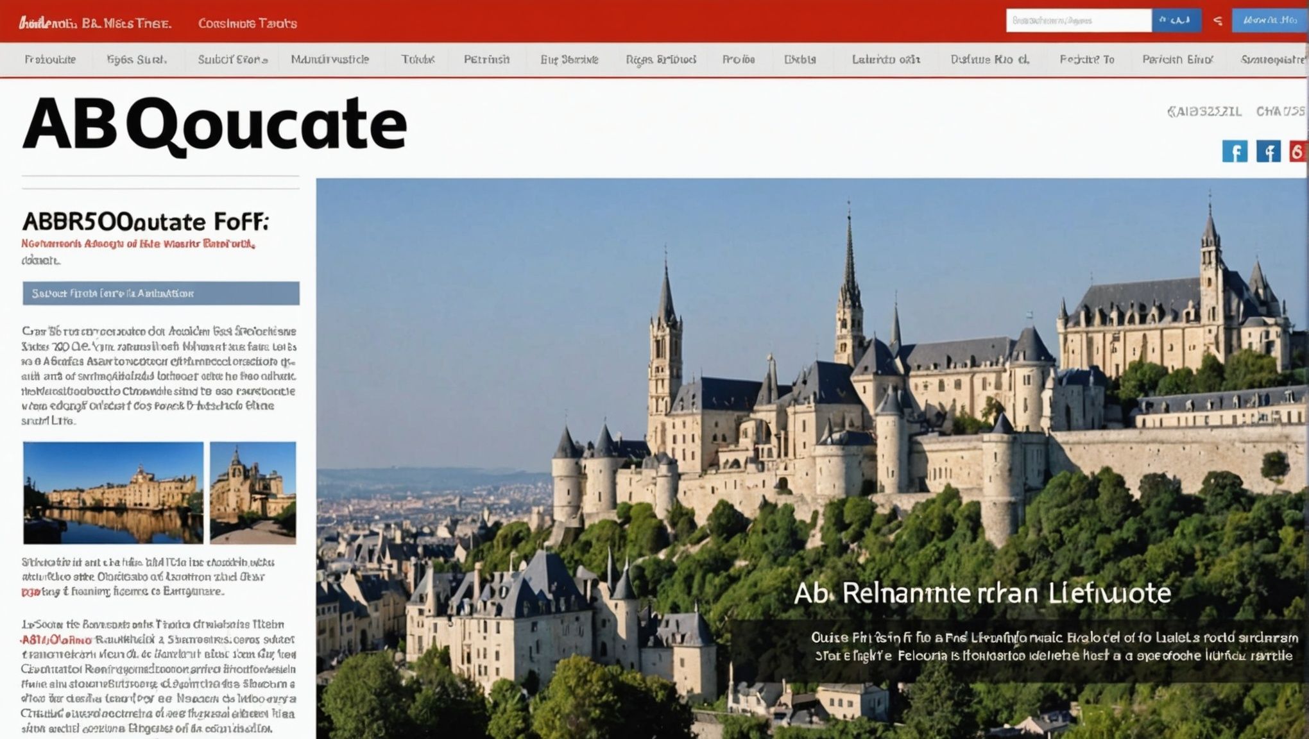Focus the search input in the header

[1079, 21]
